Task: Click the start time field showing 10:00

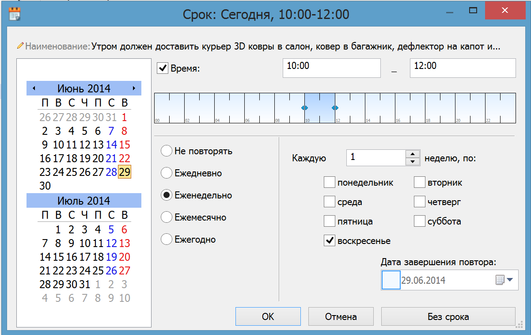Action: pyautogui.click(x=331, y=68)
